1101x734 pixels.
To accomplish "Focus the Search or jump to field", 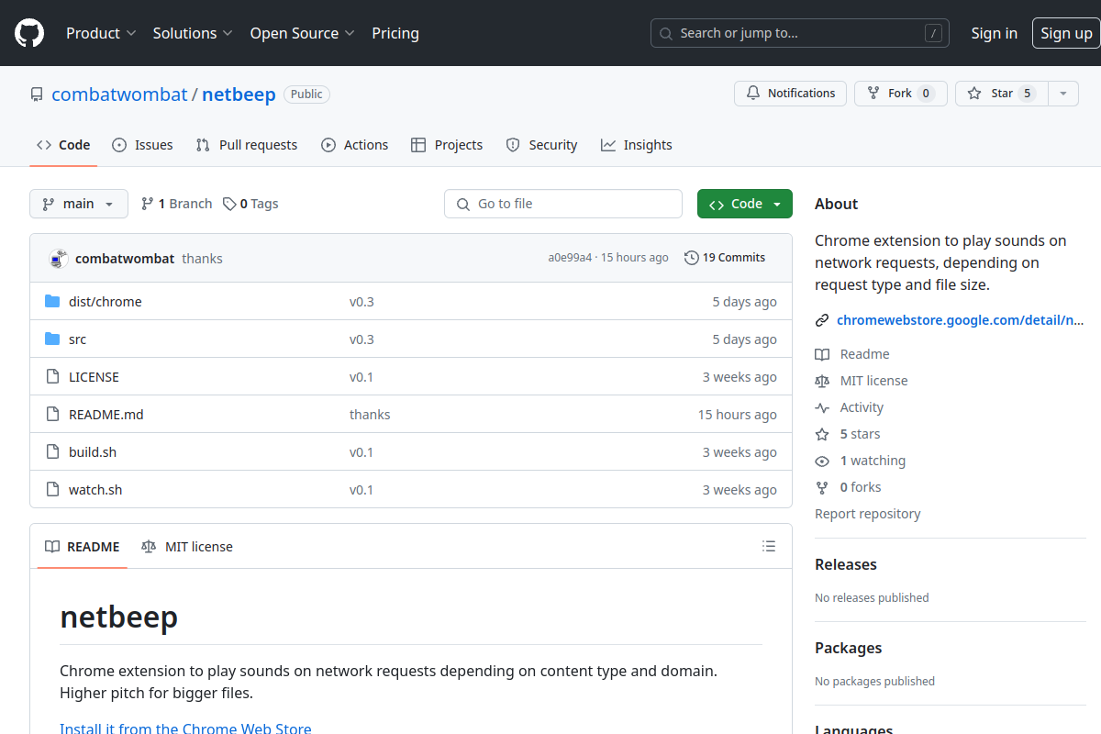I will tap(800, 33).
